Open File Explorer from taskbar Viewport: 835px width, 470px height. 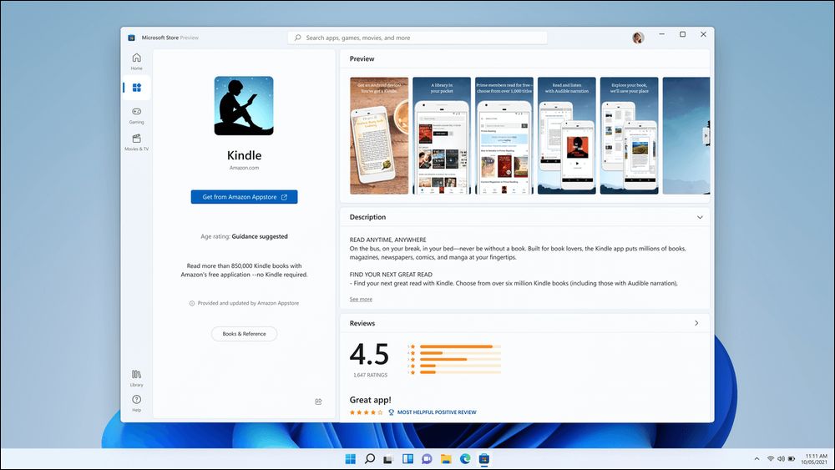click(x=446, y=459)
